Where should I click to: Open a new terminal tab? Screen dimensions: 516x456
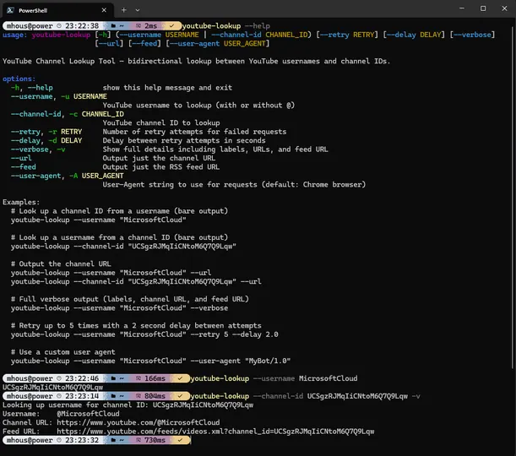[x=123, y=8]
